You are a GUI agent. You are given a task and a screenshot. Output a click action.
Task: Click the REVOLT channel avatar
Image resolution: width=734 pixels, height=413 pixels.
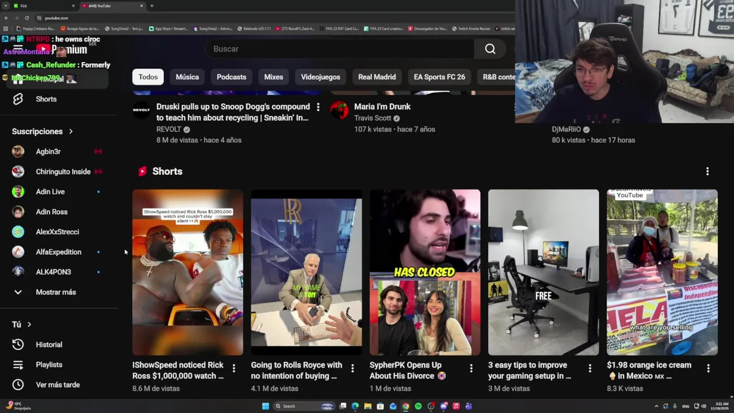point(142,110)
